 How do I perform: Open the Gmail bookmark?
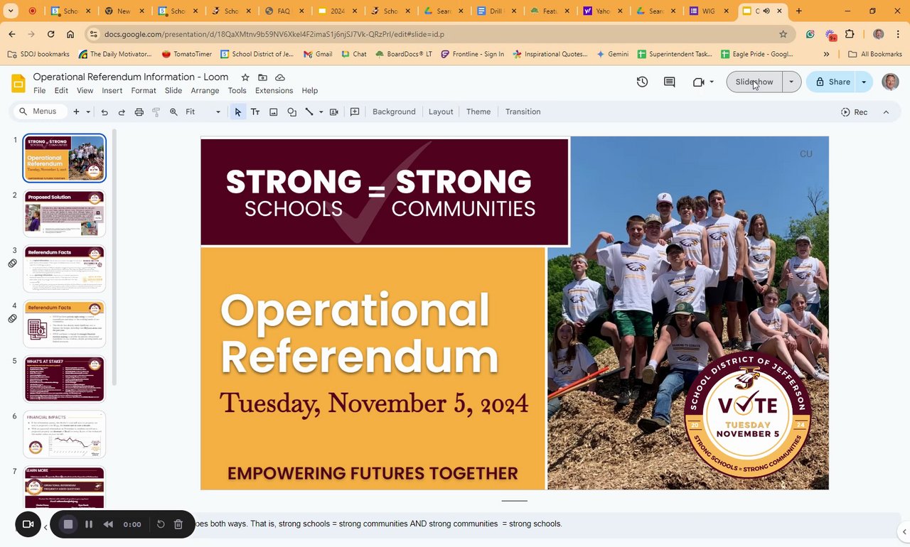[x=318, y=54]
